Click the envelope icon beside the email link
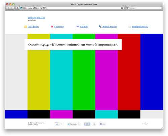This screenshot has width=168, height=136. pyautogui.click(x=130, y=27)
